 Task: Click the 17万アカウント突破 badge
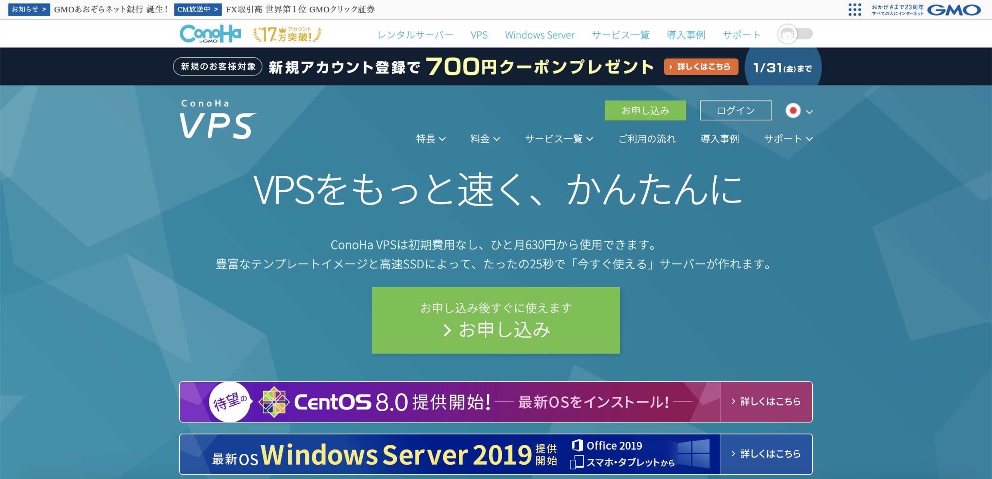pos(287,34)
